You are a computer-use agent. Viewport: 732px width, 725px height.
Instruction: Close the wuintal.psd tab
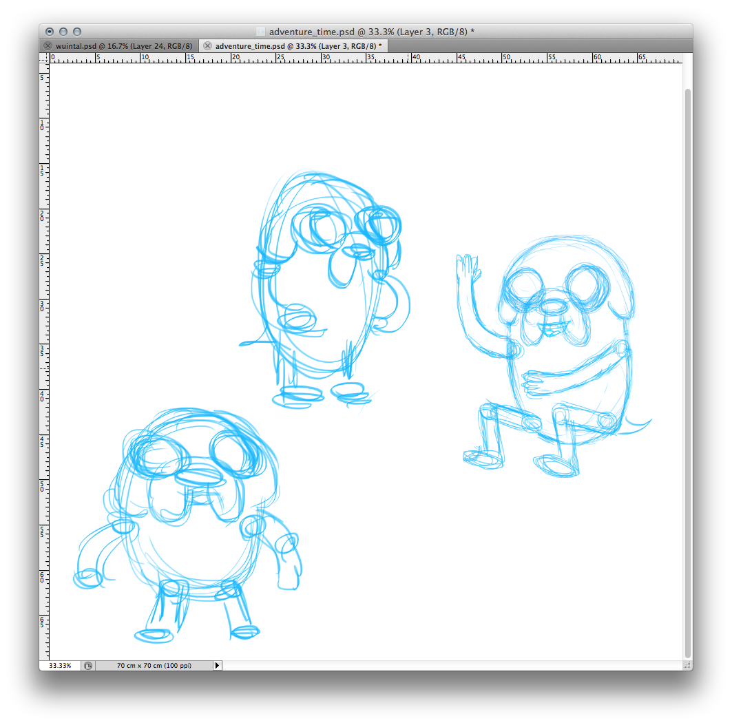pyautogui.click(x=48, y=46)
